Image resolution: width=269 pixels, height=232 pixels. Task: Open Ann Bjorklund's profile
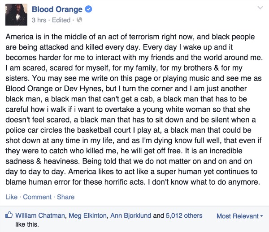tap(131, 215)
